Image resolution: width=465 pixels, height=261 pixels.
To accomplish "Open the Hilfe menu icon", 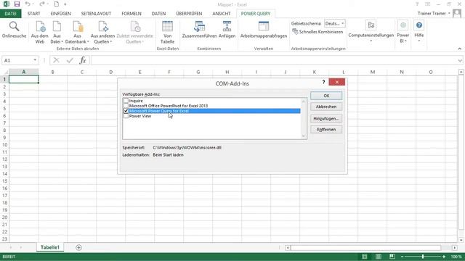I will click(x=418, y=25).
